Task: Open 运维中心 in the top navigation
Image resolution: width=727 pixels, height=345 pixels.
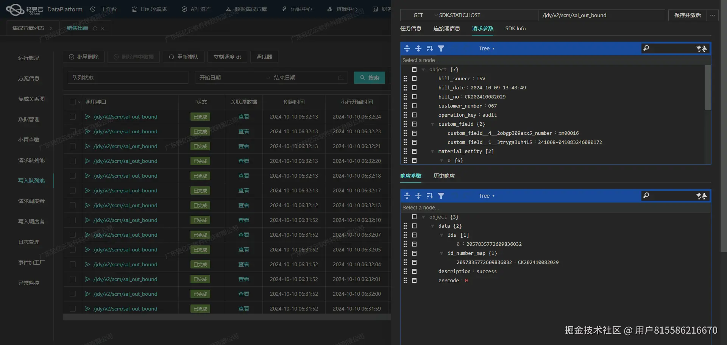Action: [297, 9]
